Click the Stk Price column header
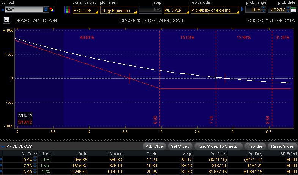This screenshot has height=175, width=298. 29,154
